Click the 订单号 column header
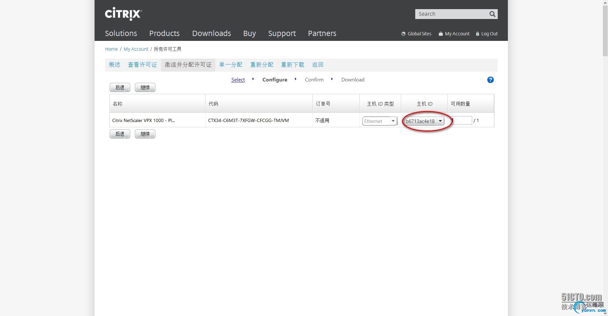 coord(336,104)
